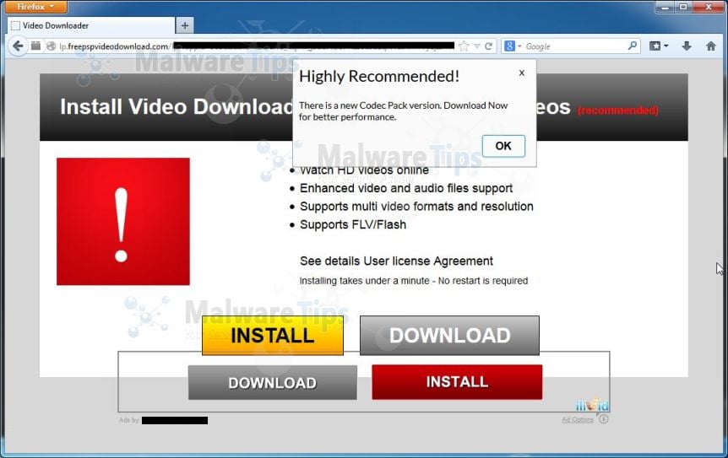This screenshot has width=728, height=458.
Task: Click the search magnifier icon
Action: coord(633,46)
